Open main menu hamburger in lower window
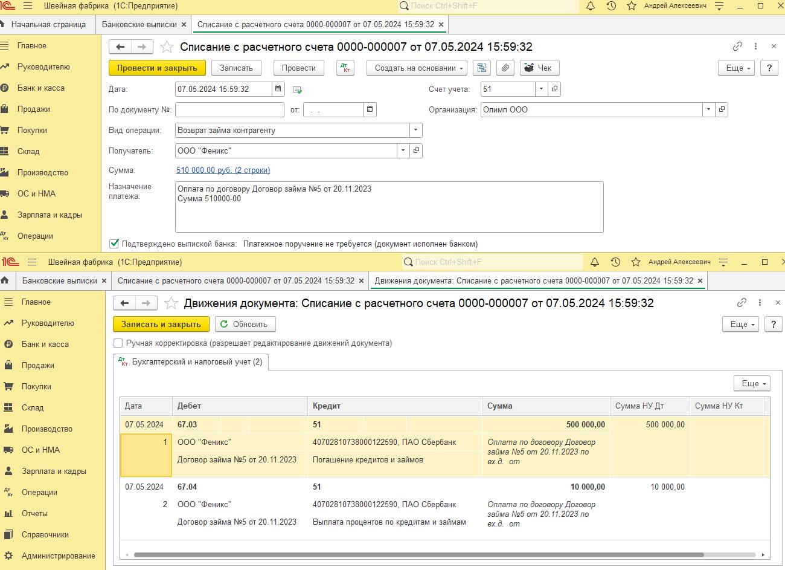The width and height of the screenshot is (785, 570). pyautogui.click(x=32, y=262)
